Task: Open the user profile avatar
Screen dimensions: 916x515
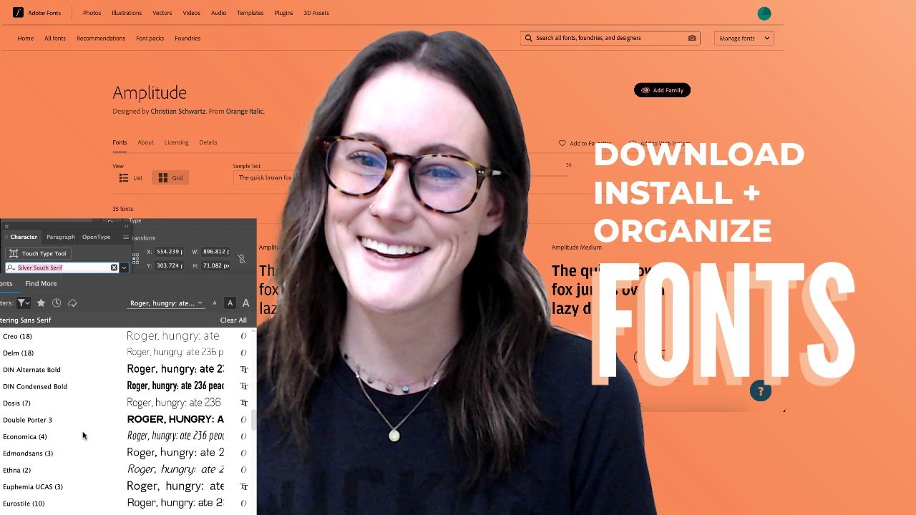Action: coord(764,14)
